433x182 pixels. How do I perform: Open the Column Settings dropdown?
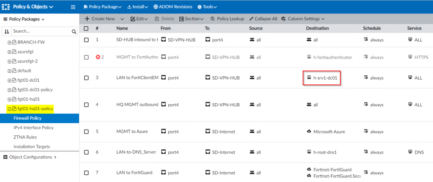coord(303,19)
